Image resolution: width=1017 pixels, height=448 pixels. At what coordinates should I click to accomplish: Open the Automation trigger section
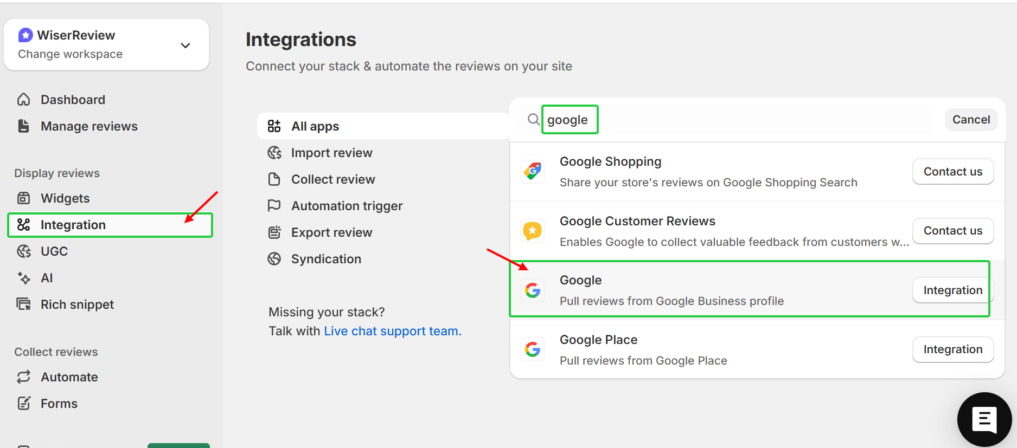point(347,205)
